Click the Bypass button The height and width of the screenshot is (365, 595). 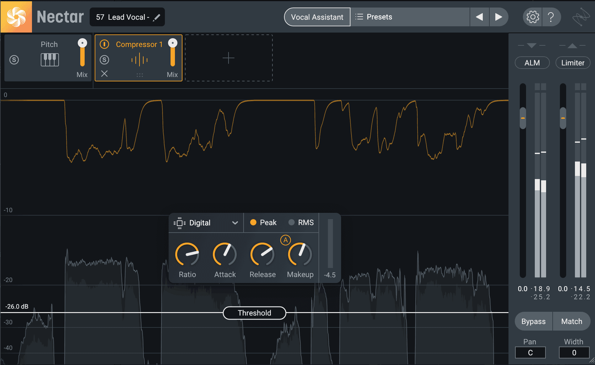534,321
